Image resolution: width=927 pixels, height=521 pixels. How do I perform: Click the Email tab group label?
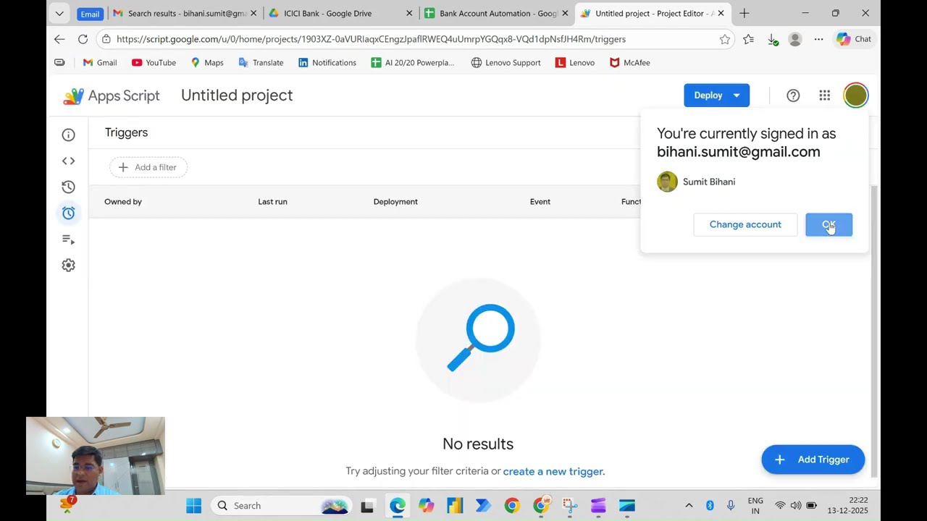[90, 14]
